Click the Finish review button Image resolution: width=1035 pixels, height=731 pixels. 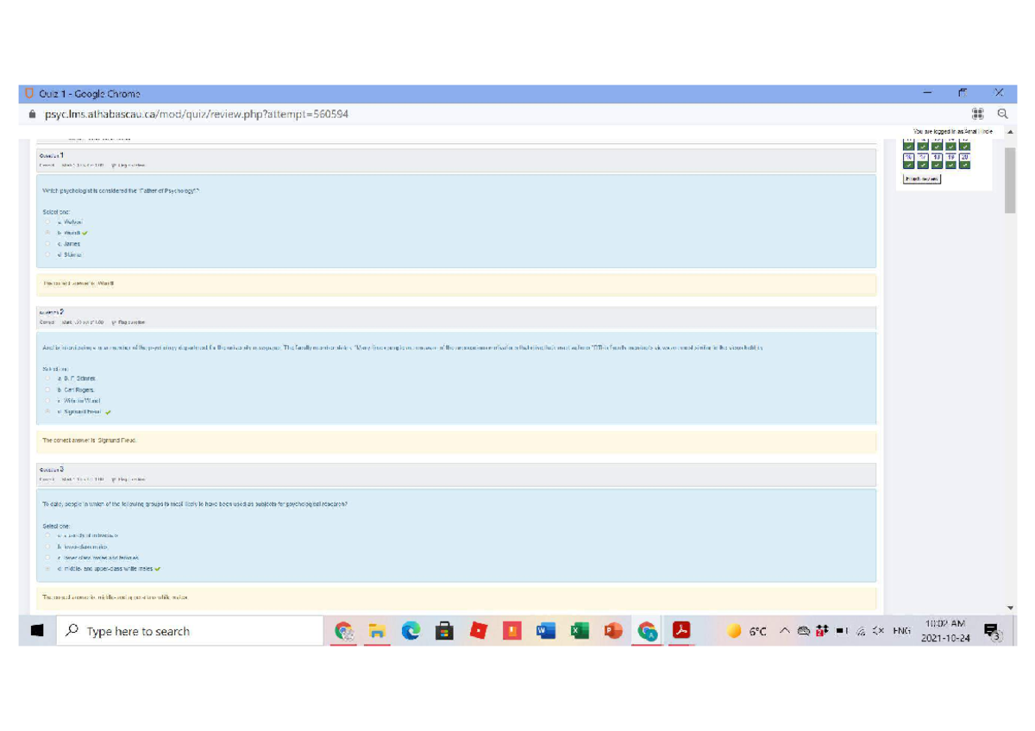(922, 179)
